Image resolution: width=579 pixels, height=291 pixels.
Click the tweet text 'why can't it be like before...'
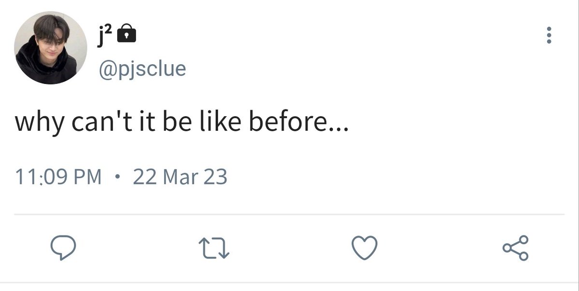point(181,124)
